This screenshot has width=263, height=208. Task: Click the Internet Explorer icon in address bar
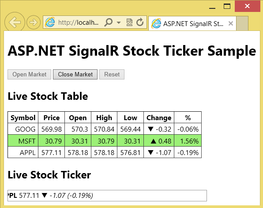[50, 22]
